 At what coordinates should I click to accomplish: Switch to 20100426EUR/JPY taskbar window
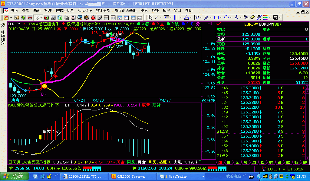point(84,177)
